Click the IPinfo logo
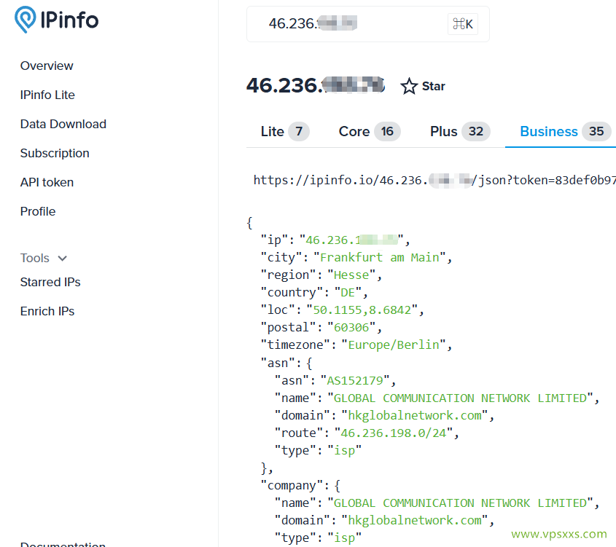 [x=57, y=20]
